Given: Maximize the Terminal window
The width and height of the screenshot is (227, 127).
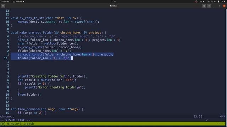Looking at the screenshot, I should (220, 6).
